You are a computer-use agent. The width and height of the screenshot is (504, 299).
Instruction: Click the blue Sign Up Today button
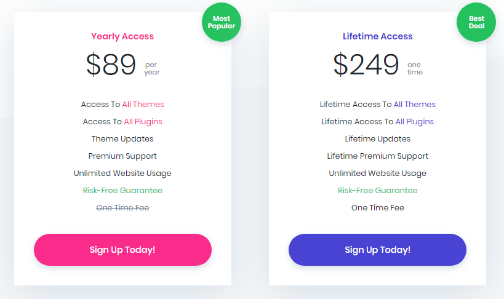click(x=377, y=250)
